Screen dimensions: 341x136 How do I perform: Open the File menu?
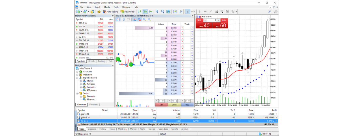coord(81,7)
